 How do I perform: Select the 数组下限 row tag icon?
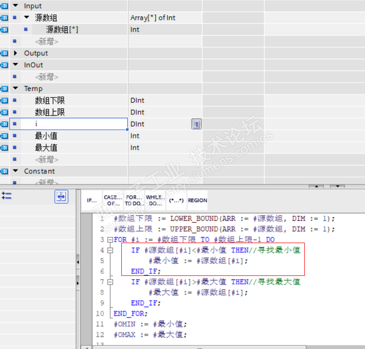click(x=4, y=100)
